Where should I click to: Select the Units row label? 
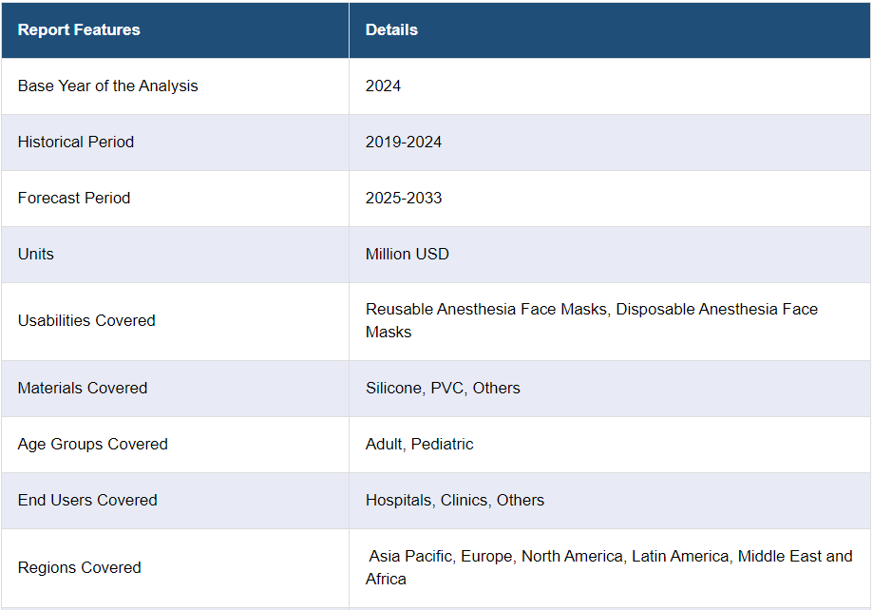(36, 254)
